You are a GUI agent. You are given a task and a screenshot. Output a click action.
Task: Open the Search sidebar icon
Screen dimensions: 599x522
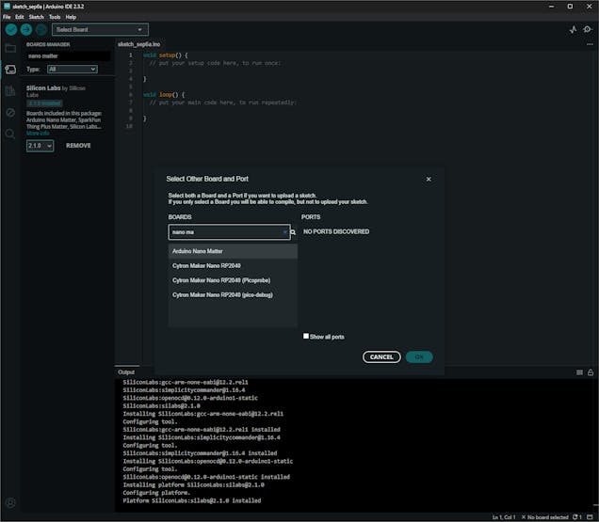pyautogui.click(x=10, y=134)
